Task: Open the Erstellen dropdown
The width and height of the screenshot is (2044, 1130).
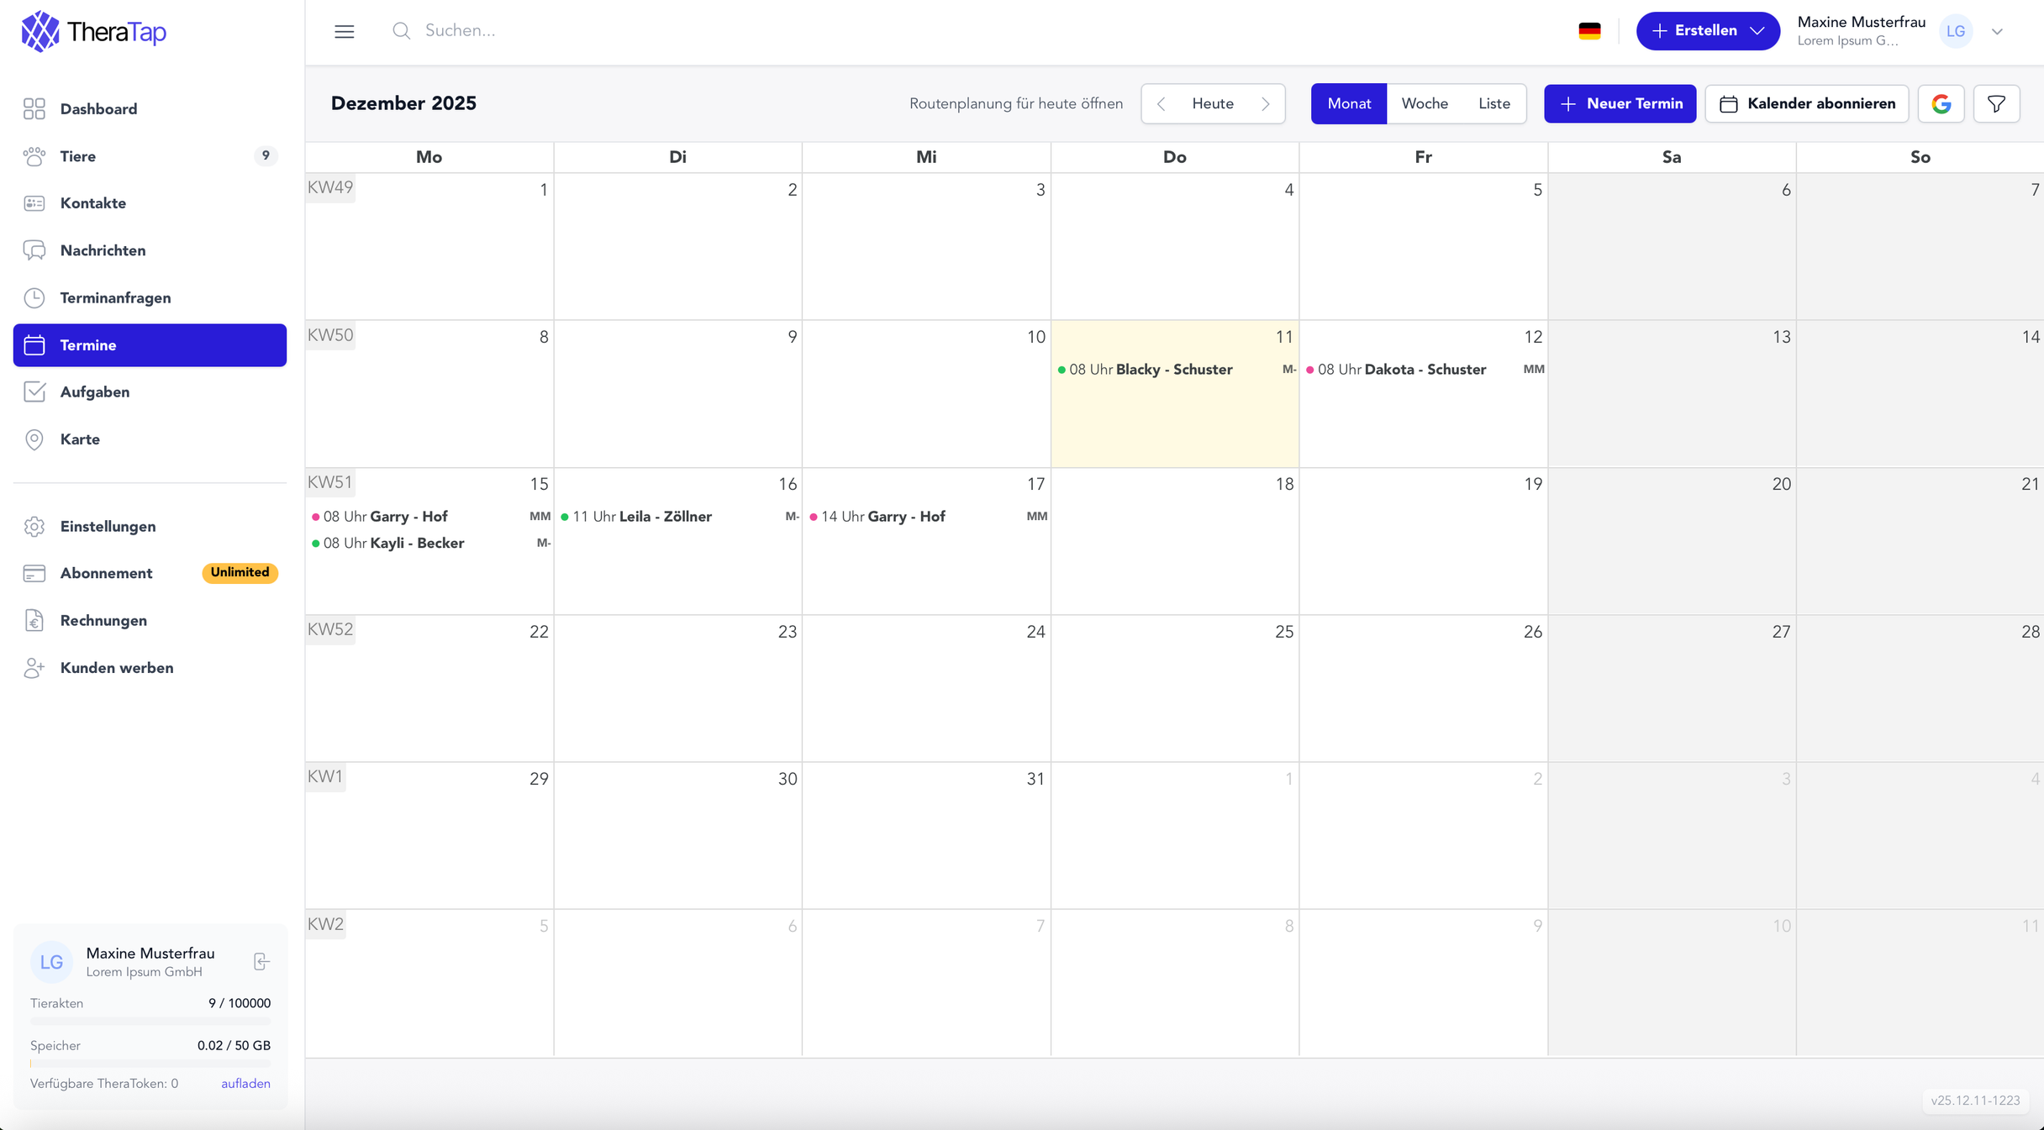Action: [x=1708, y=30]
